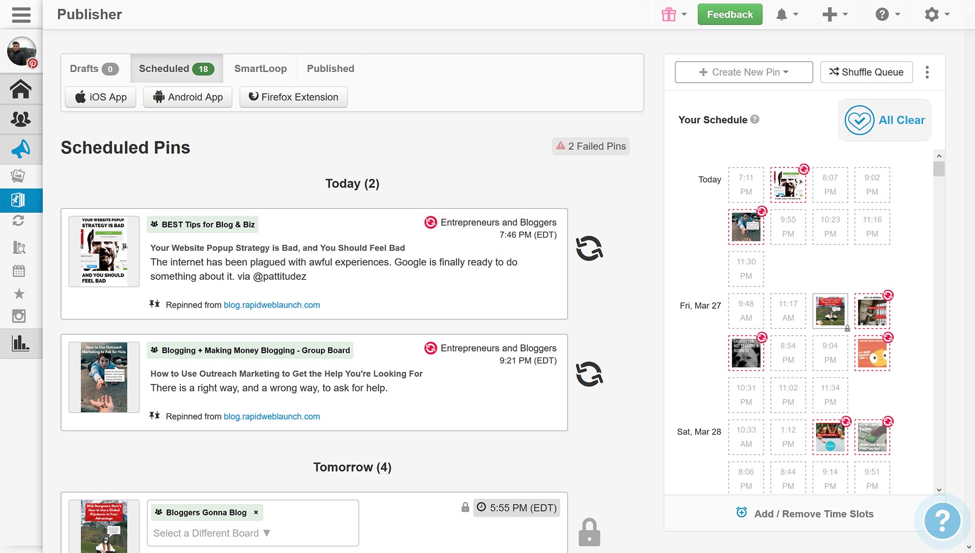Open the hamburger menu
The height and width of the screenshot is (553, 975).
click(21, 14)
